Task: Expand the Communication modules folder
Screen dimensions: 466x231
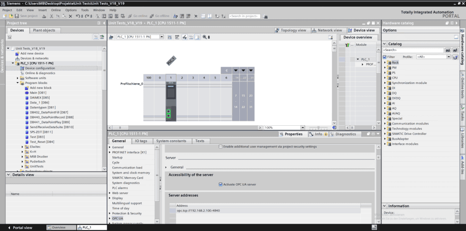Action: tap(385, 123)
